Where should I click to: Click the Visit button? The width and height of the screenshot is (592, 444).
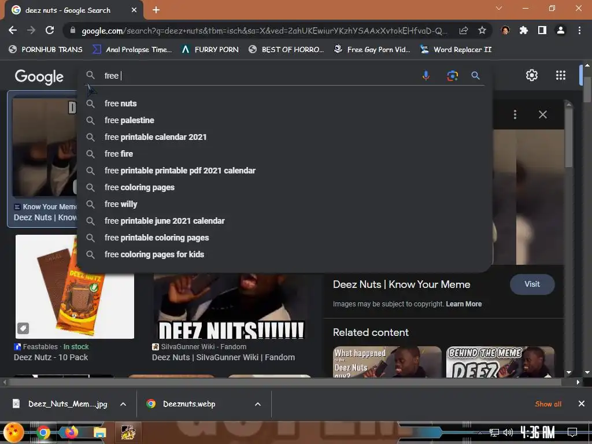532,284
